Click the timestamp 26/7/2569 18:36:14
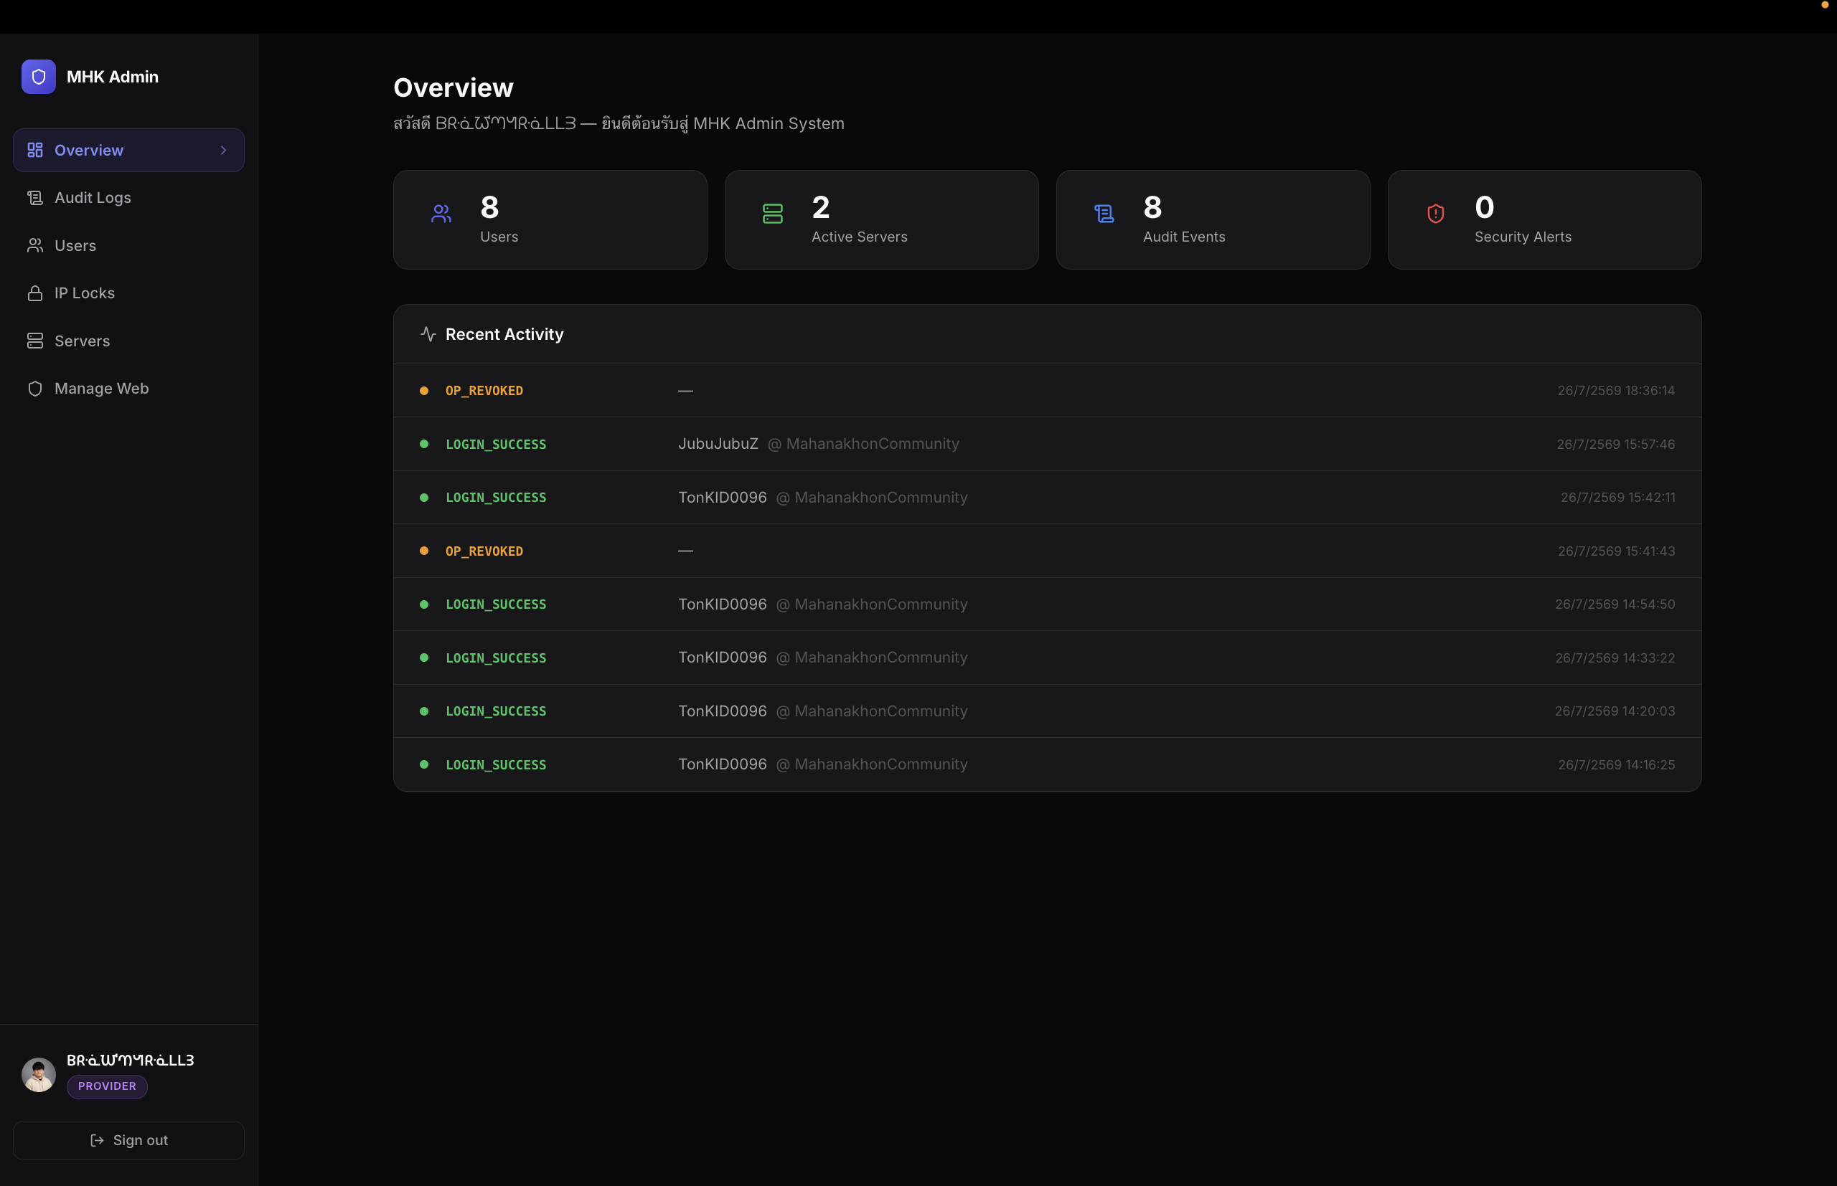Screen dimensions: 1837x1186 (x=1616, y=391)
